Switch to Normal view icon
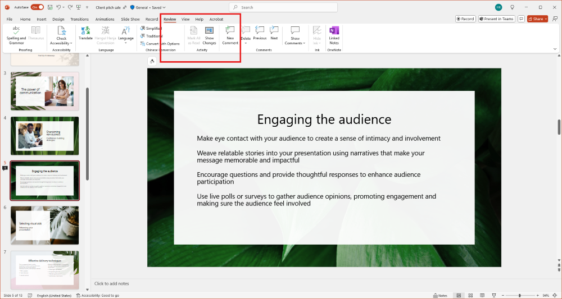This screenshot has width=562, height=299. coord(459,296)
